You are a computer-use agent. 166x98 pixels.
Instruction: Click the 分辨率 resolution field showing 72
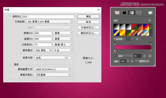(43, 45)
